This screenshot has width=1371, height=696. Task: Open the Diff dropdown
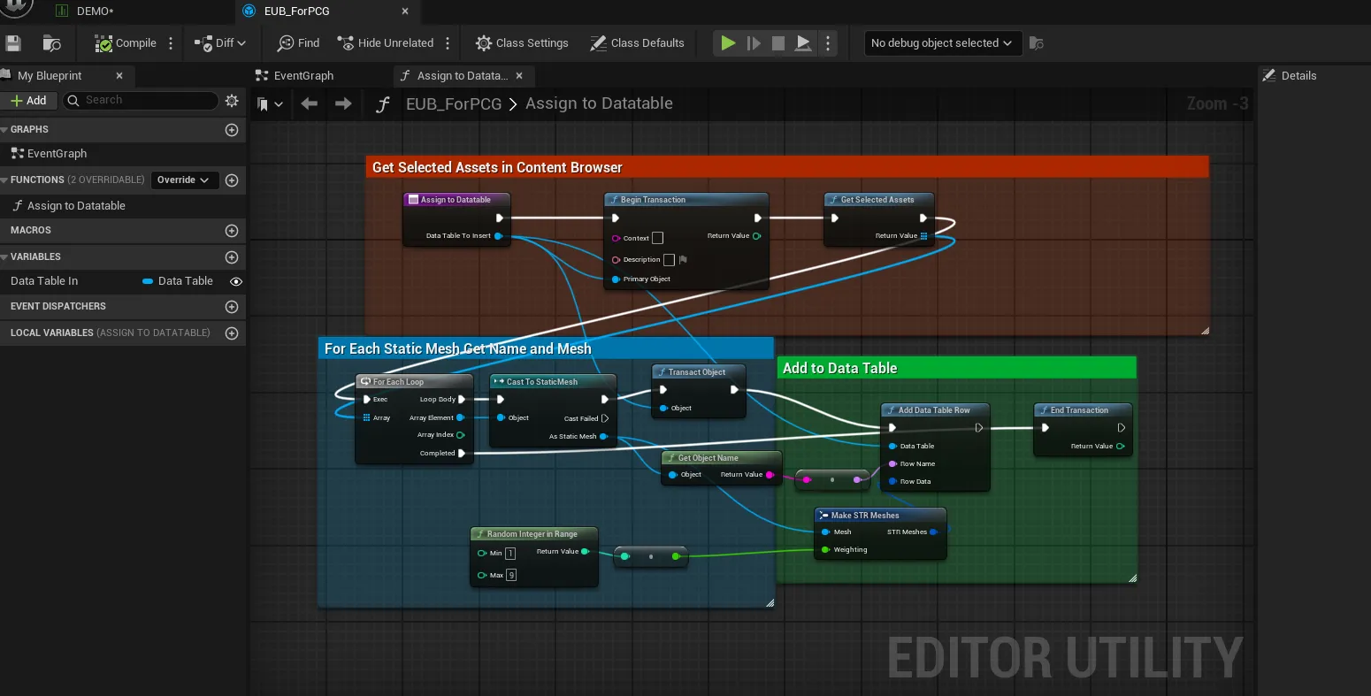(221, 42)
